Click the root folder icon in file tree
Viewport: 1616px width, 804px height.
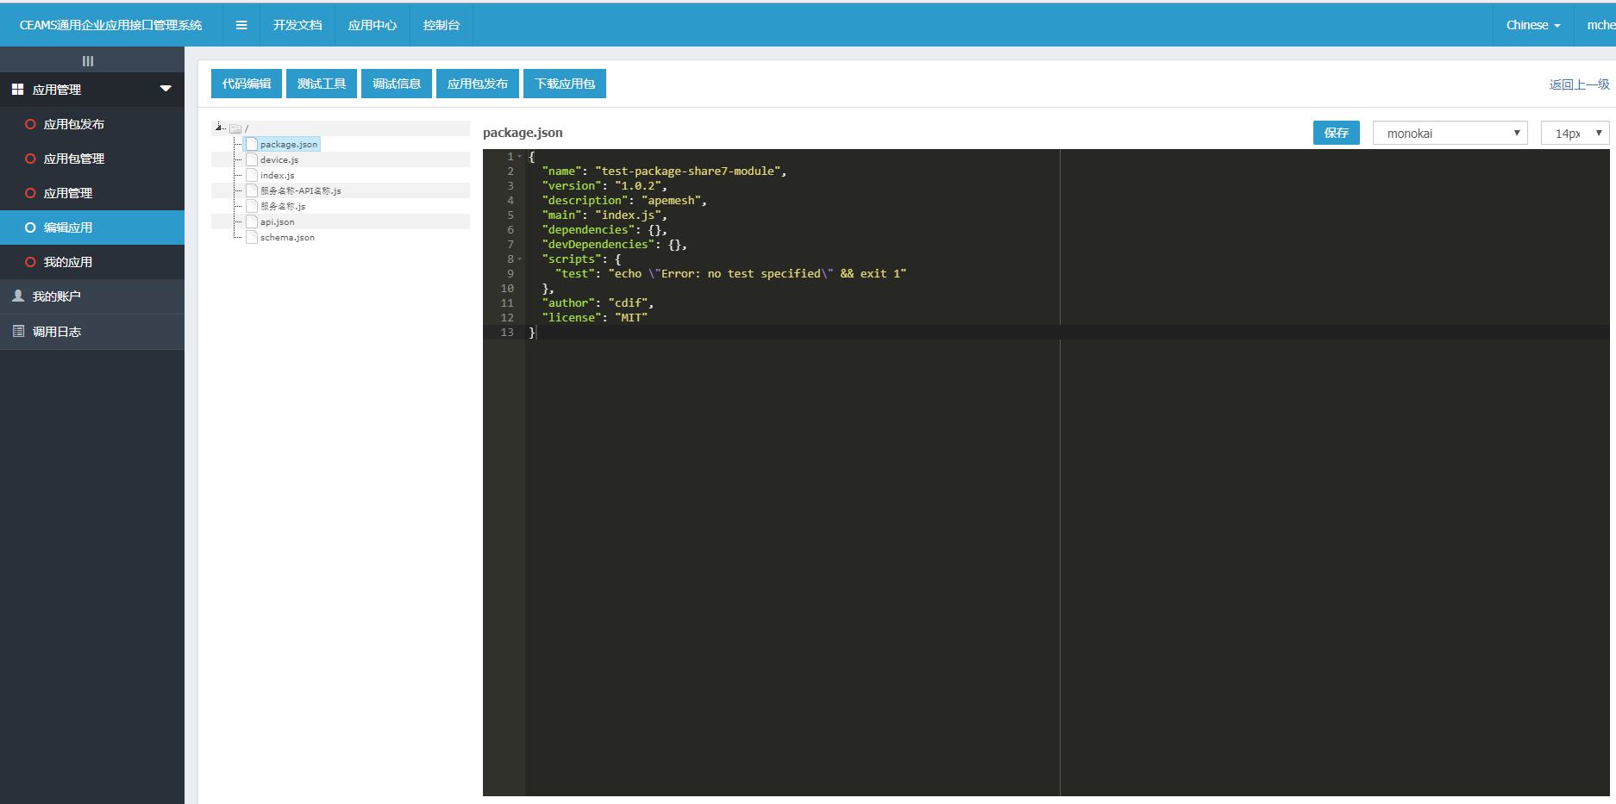pos(235,128)
